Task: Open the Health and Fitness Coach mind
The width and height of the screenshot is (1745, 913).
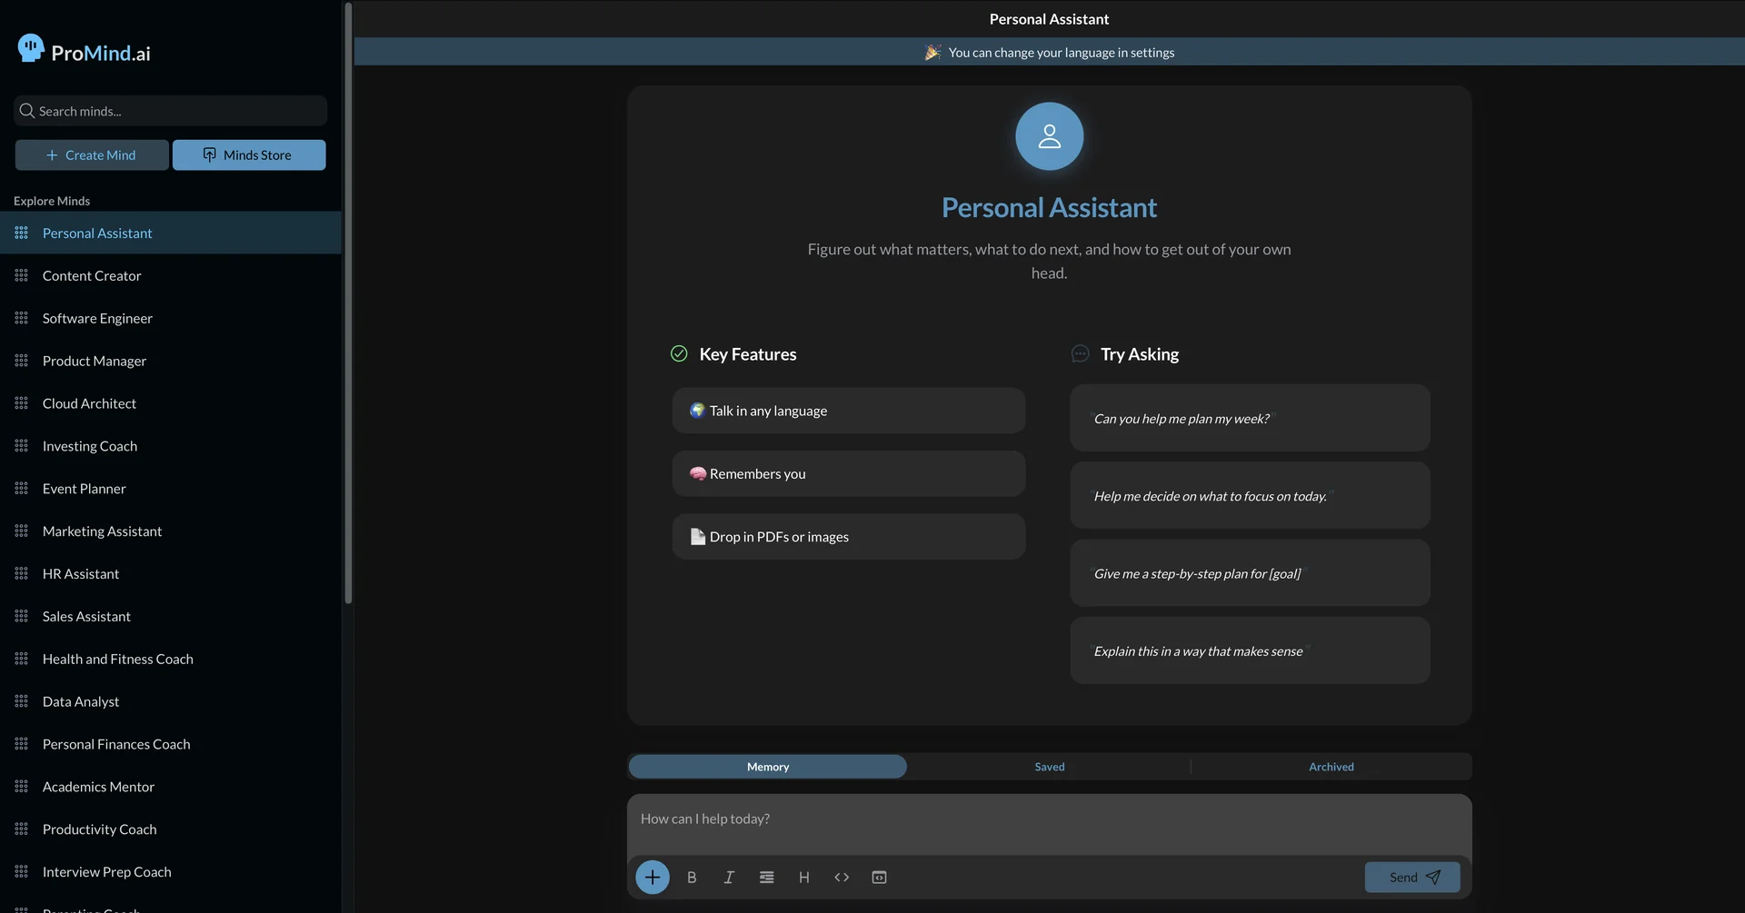Action: 171,659
